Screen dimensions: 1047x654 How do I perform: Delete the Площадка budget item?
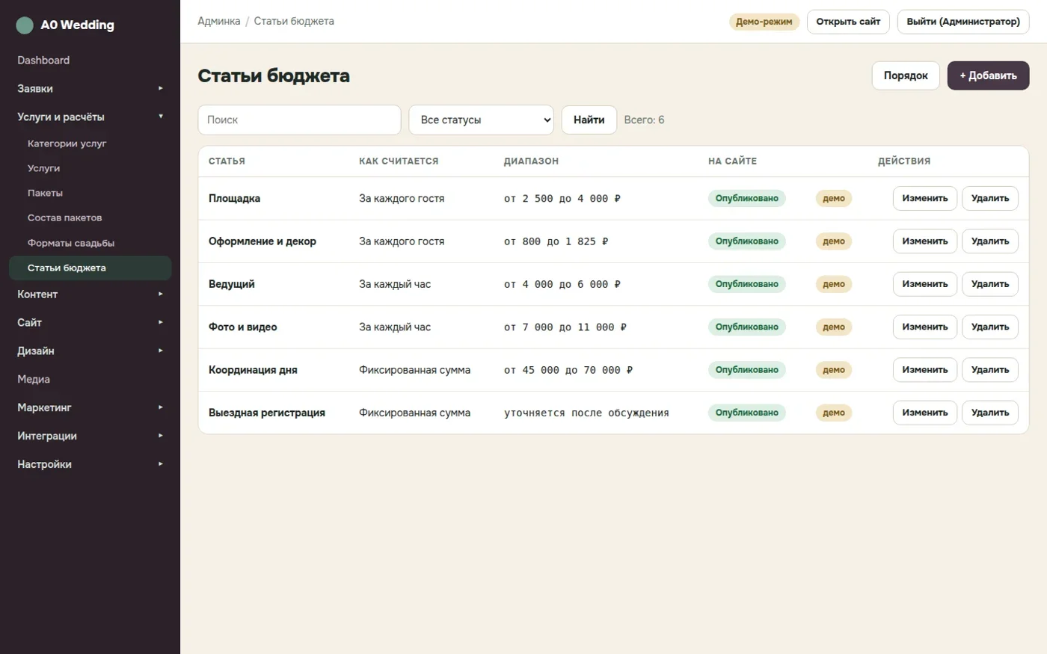pos(990,198)
